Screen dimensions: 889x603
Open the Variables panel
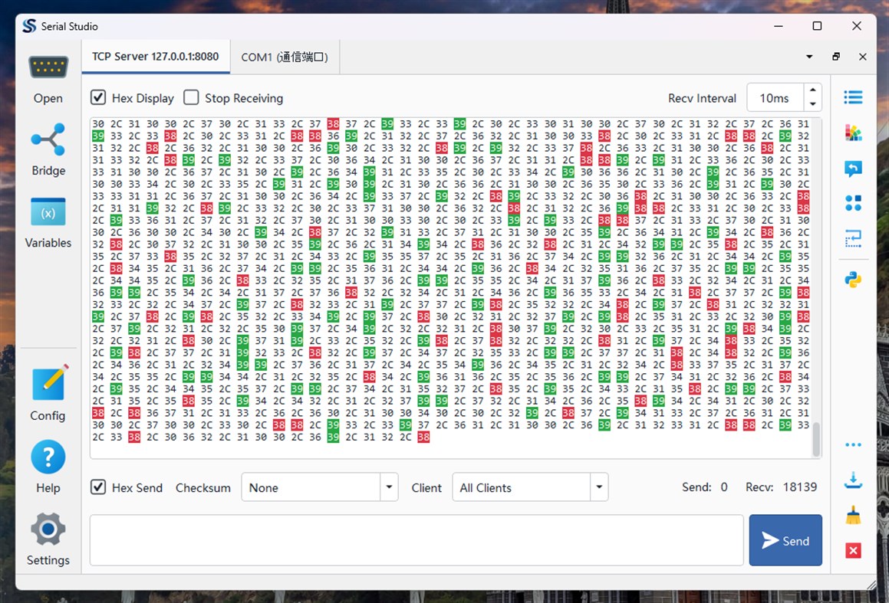(x=48, y=222)
